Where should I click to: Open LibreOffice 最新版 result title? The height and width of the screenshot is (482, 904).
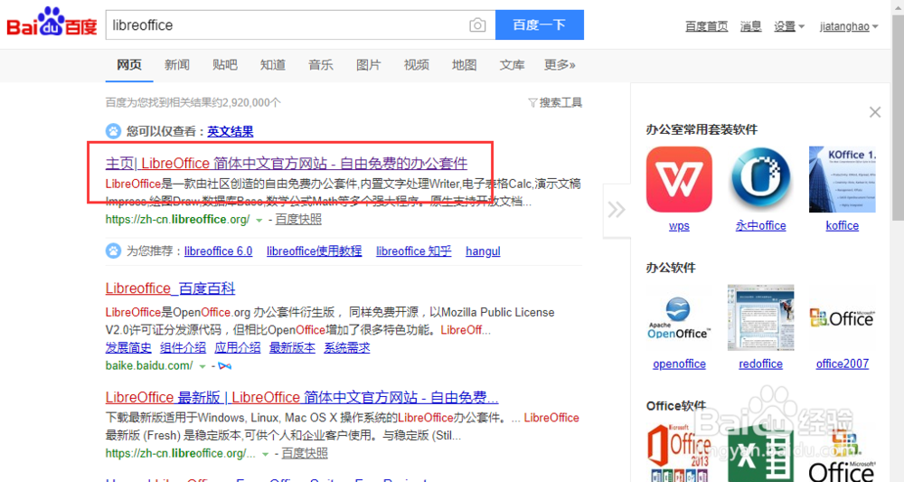tap(302, 397)
